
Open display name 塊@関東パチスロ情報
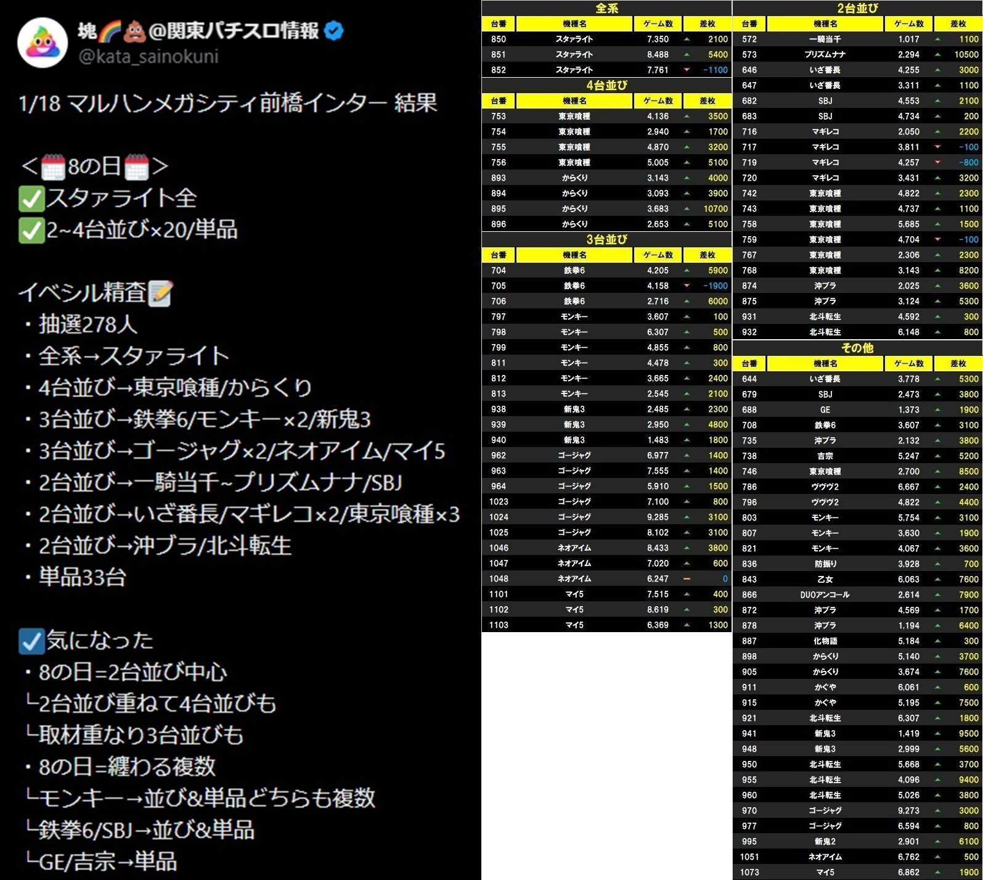pyautogui.click(x=198, y=30)
